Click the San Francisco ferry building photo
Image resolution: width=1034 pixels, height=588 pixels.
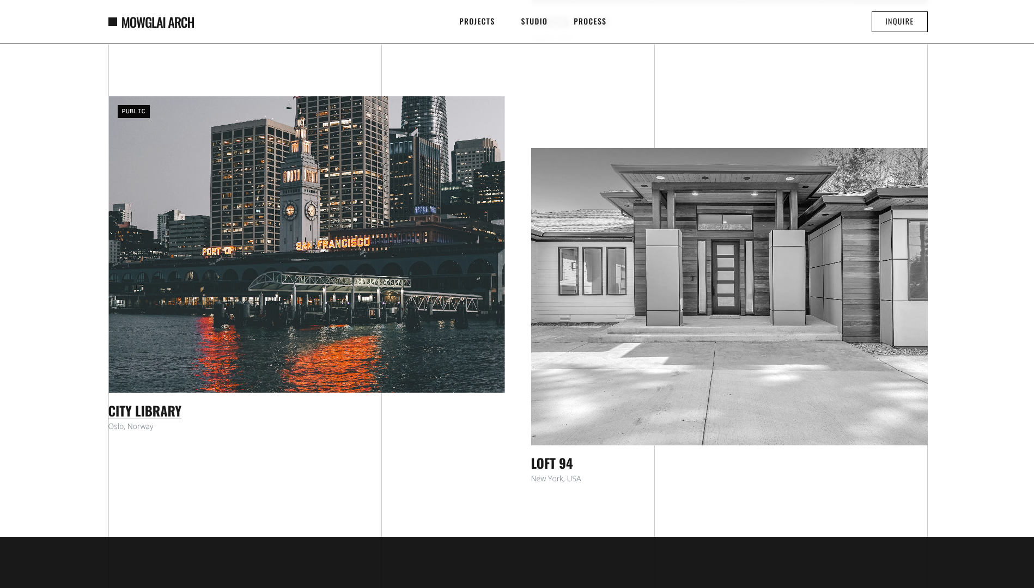(x=306, y=245)
